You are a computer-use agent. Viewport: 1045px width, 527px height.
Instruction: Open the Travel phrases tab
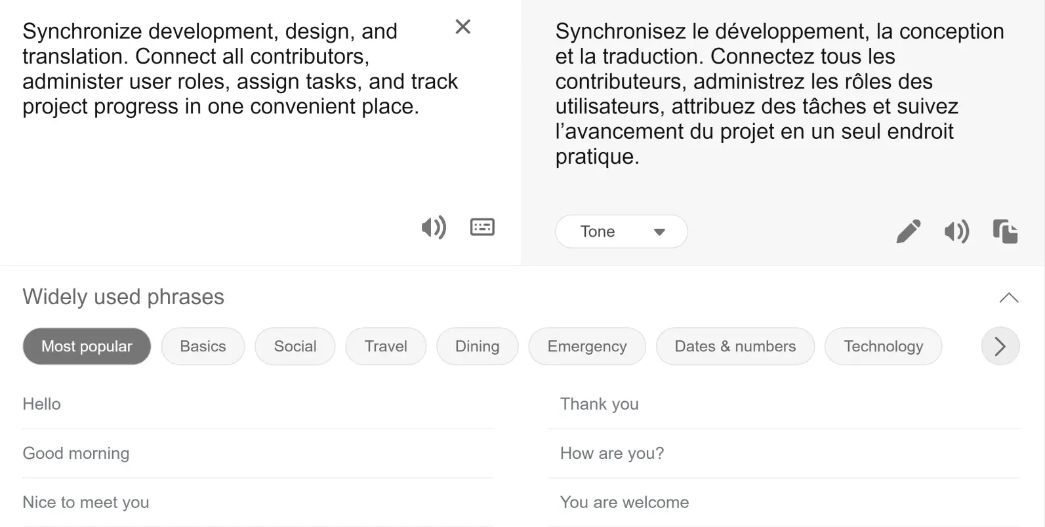click(x=386, y=346)
